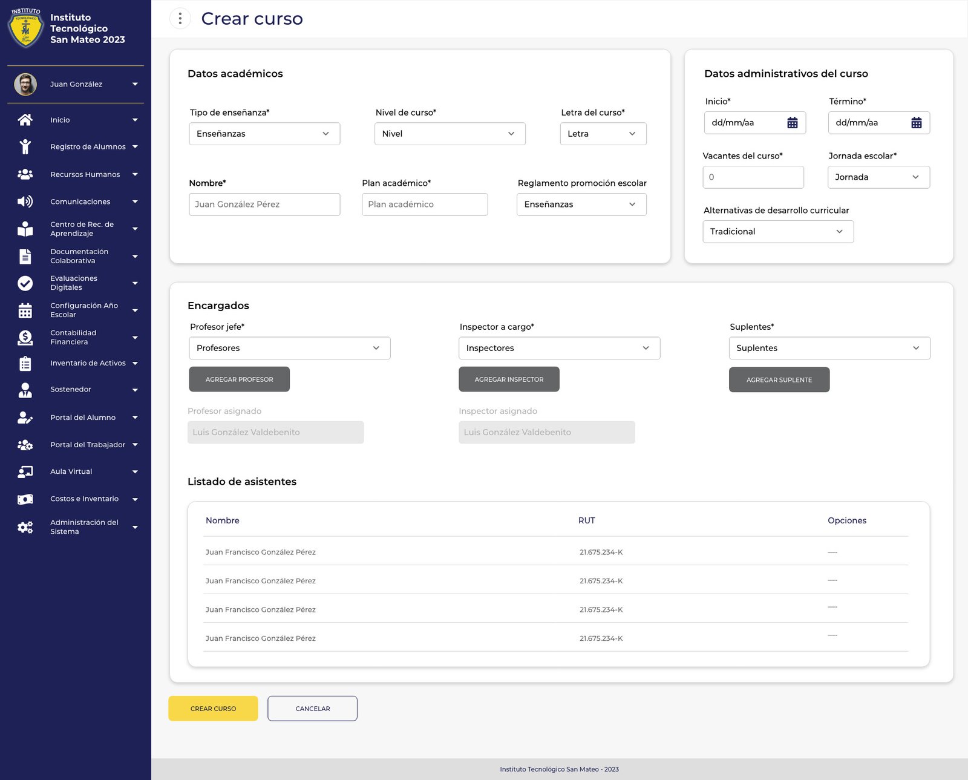Open the Término date calendar icon
This screenshot has width=968, height=780.
click(916, 123)
